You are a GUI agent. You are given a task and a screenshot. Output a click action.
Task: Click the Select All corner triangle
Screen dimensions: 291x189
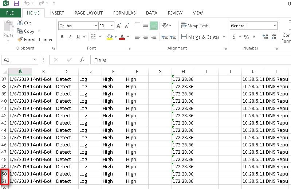pos(5,72)
